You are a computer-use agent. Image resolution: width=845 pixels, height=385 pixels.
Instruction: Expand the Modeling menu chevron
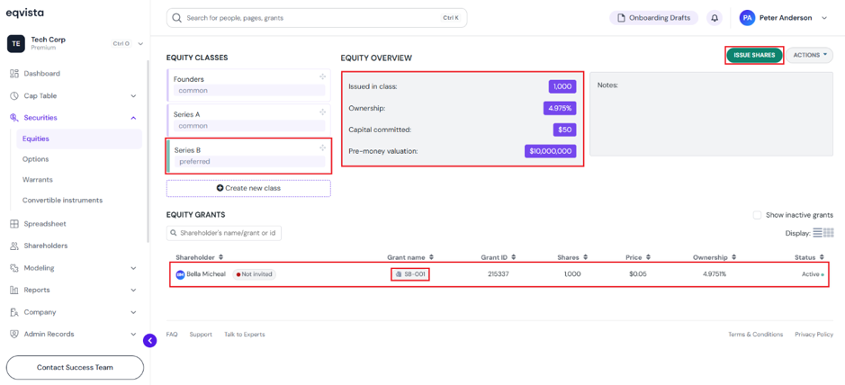(134, 268)
